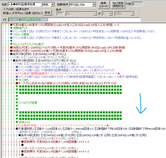Open the 緑色 color dropdown
Image resolution: width=166 pixels, height=158 pixels.
(x=53, y=4)
